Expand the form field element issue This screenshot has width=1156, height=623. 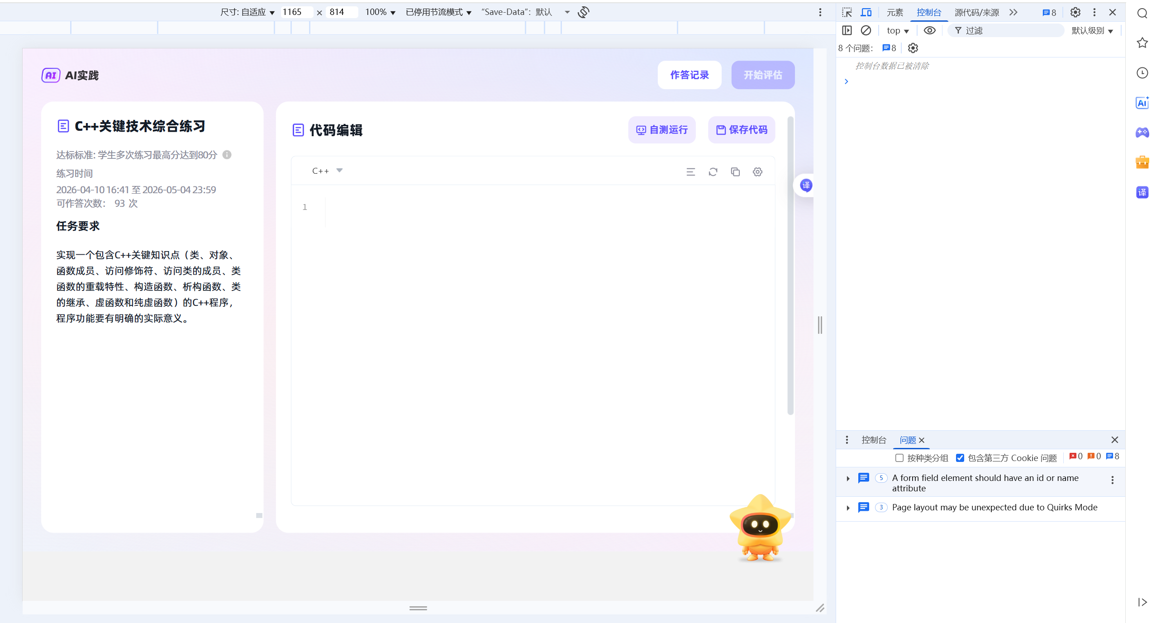[848, 479]
